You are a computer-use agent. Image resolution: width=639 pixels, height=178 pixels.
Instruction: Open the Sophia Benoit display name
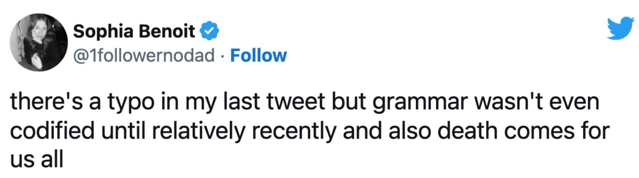pos(135,31)
